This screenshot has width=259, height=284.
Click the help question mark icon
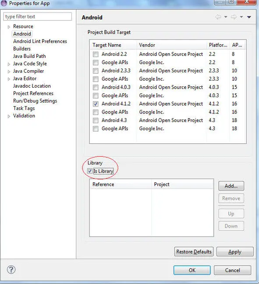11,270
